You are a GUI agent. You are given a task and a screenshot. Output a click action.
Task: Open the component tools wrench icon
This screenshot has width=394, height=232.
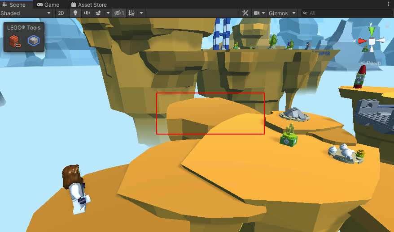[245, 13]
